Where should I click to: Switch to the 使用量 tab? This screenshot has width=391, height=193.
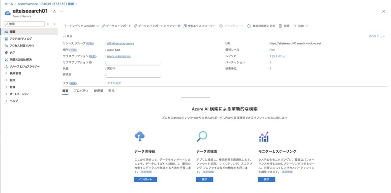point(99,91)
